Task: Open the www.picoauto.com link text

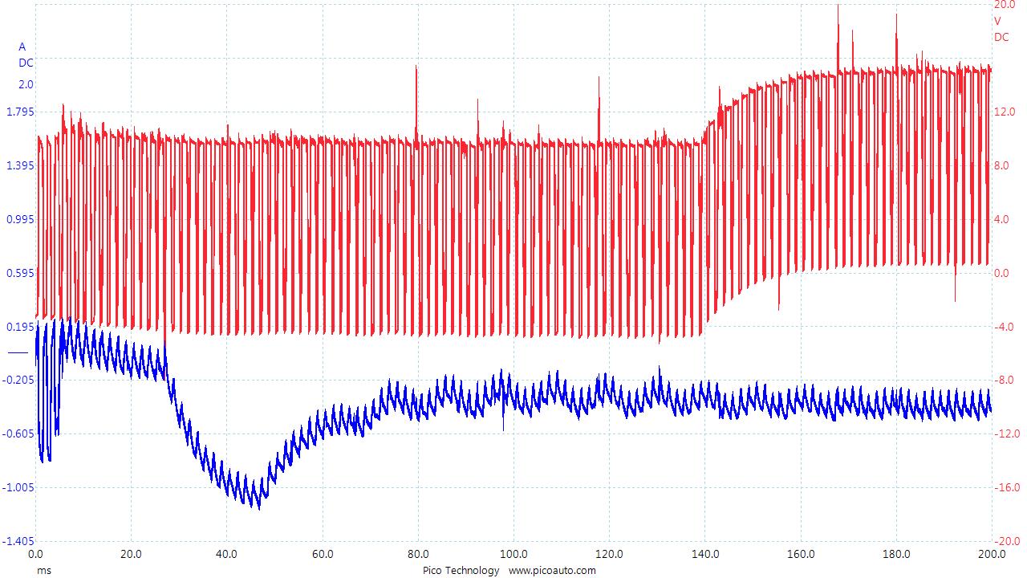Action: [552, 570]
